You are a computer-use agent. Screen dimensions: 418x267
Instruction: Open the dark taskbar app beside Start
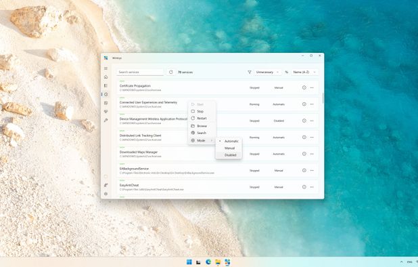(199, 262)
